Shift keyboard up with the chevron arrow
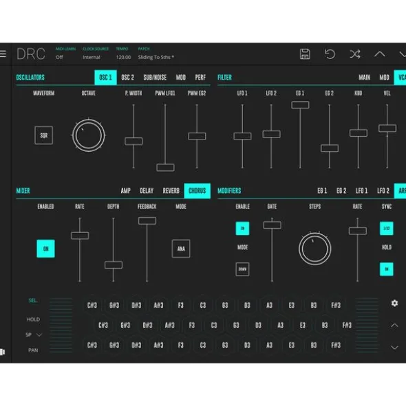Image resolution: width=406 pixels, height=406 pixels. tap(394, 325)
